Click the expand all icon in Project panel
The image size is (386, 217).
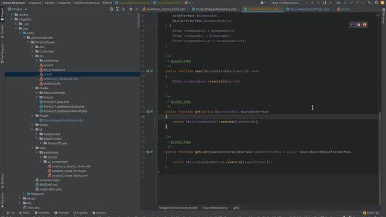118,9
